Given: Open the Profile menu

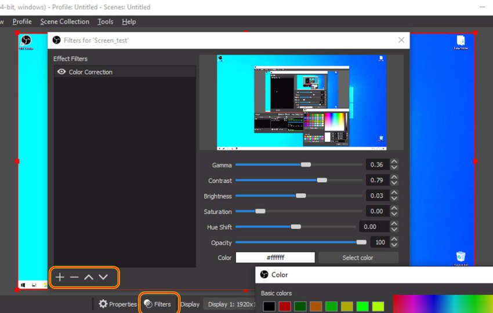Looking at the screenshot, I should click(22, 21).
